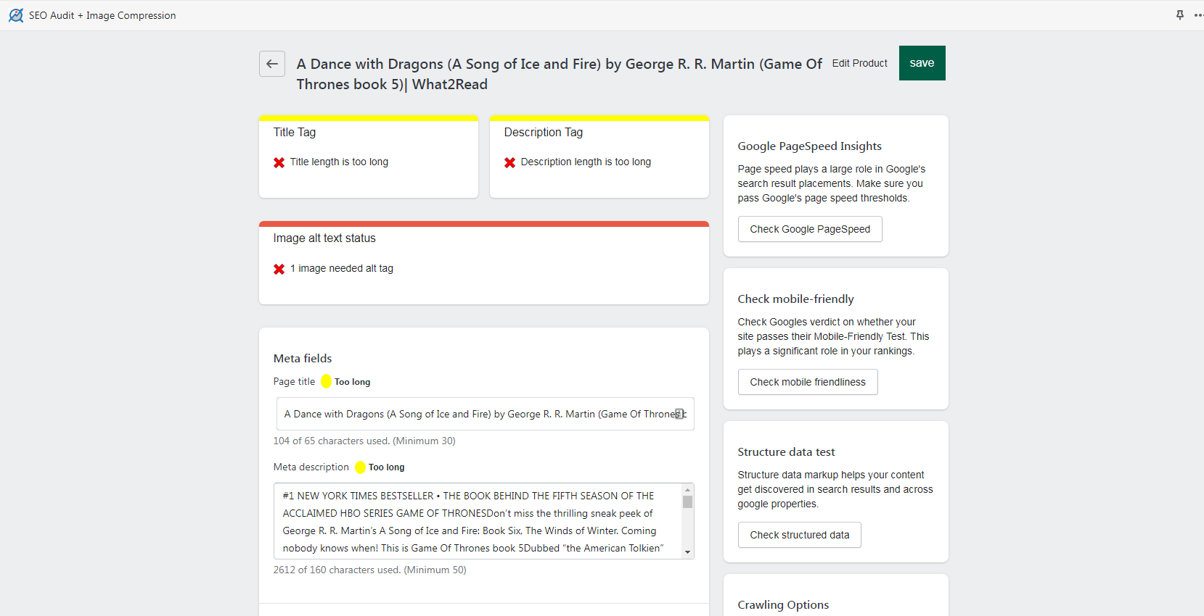
Task: Pin the app using the pin icon
Action: coord(1180,14)
